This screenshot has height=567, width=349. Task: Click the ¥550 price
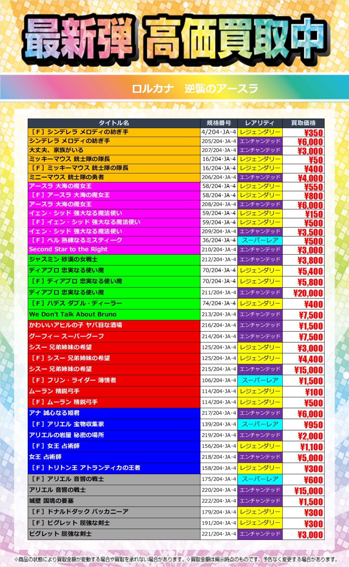[x=313, y=187]
